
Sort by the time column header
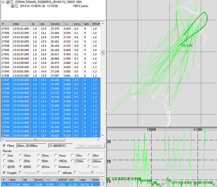coord(21,24)
